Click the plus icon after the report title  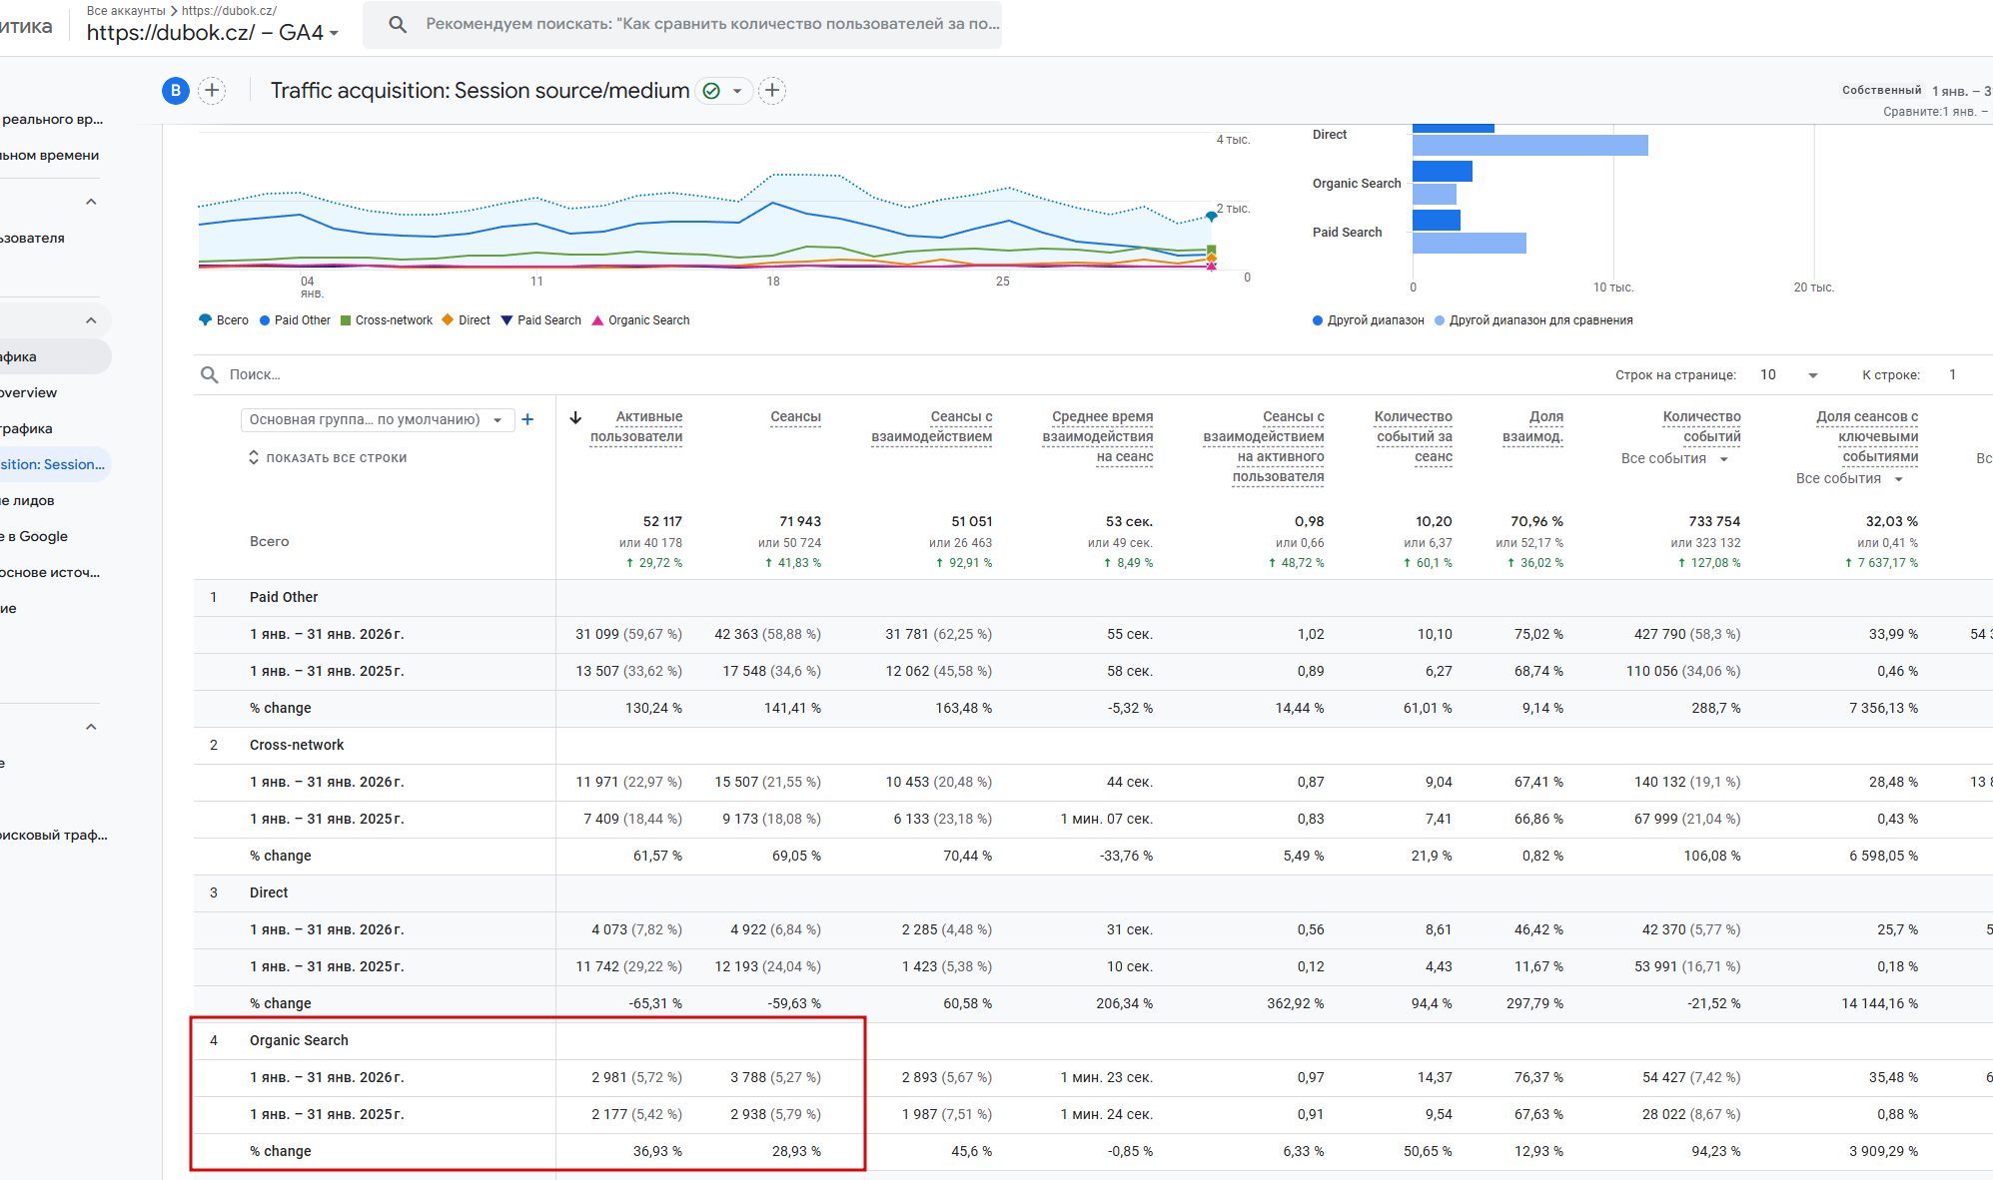772,91
